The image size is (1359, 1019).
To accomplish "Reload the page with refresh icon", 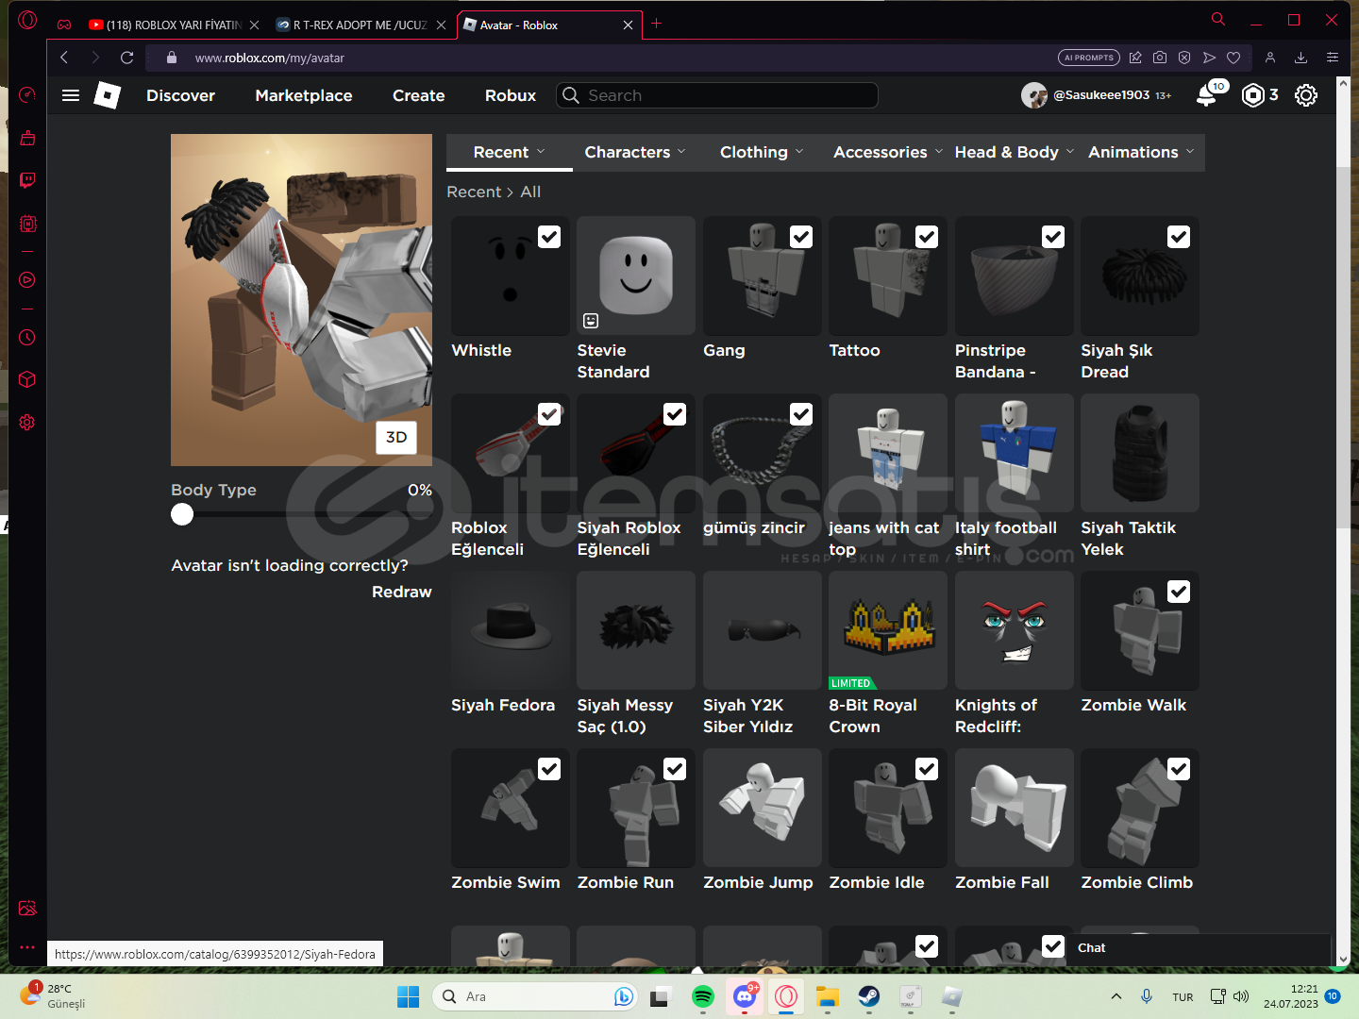I will (x=126, y=58).
